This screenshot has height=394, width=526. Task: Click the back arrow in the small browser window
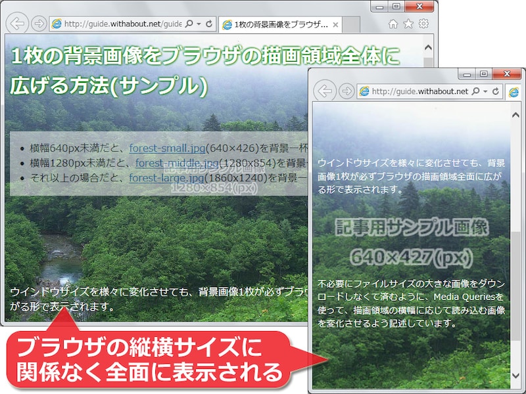coord(325,91)
